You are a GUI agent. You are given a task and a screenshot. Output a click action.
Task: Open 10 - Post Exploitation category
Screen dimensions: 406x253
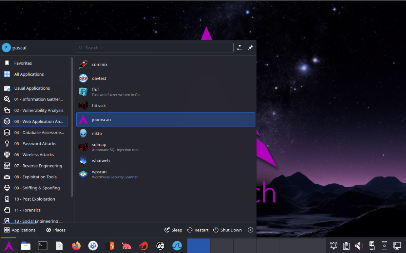click(x=35, y=199)
